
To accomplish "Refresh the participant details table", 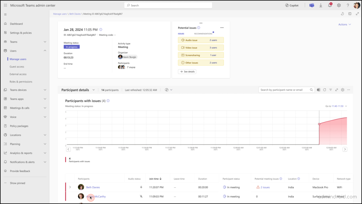I will click(x=325, y=89).
